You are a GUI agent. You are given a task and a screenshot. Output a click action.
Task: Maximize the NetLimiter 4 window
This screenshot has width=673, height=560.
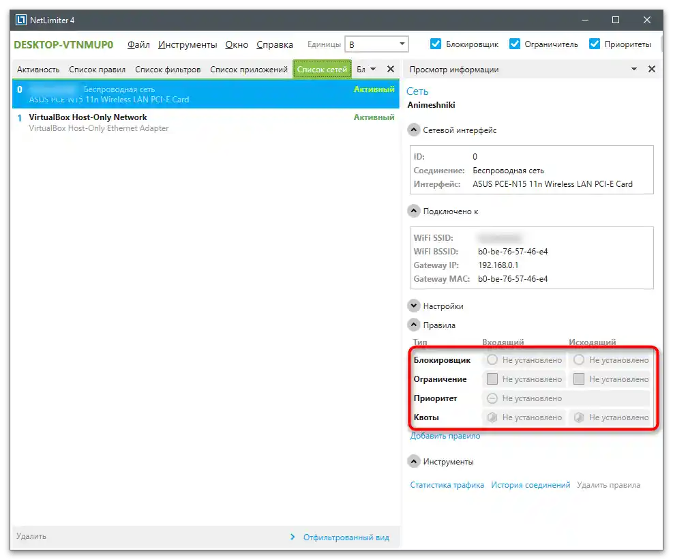tap(616, 20)
